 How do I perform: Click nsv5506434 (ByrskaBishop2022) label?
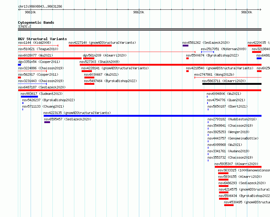pyautogui.click(x=244, y=196)
